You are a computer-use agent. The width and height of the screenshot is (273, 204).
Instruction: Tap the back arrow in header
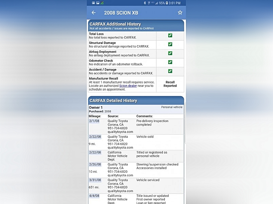click(x=94, y=13)
